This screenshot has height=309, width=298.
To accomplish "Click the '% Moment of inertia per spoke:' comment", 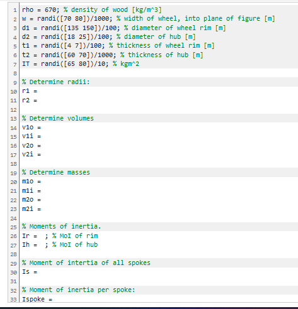I will (x=78, y=290).
